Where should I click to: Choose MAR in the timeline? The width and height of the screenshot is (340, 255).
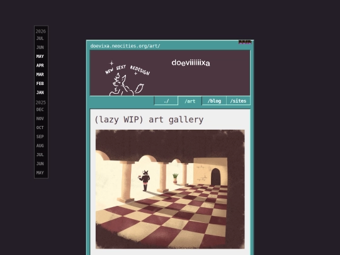(x=40, y=74)
